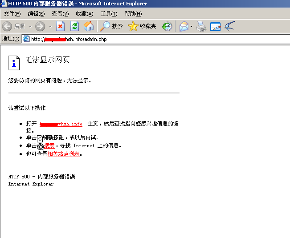Viewport: 290px width, 238px height.
Task: Open the 文件(F) menu
Action: (x=12, y=14)
